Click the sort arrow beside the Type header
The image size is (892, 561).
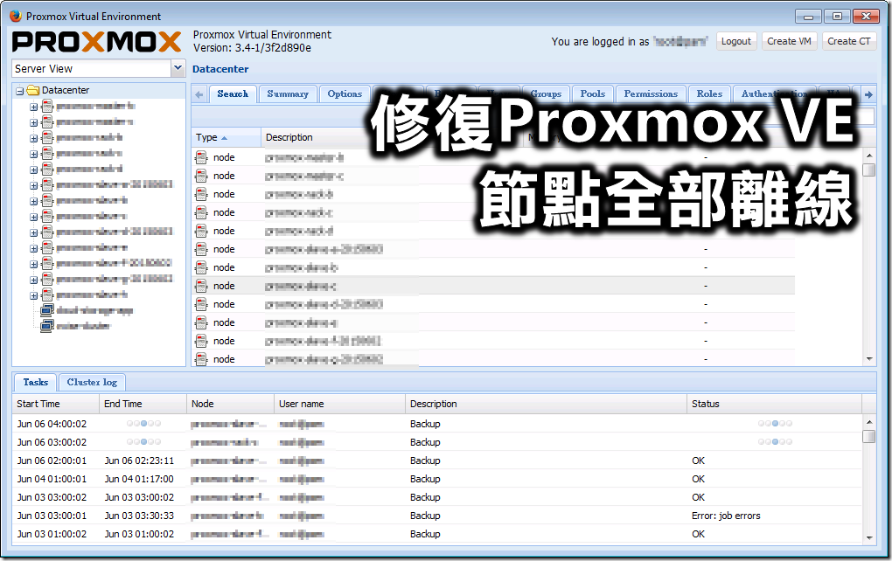pyautogui.click(x=224, y=138)
